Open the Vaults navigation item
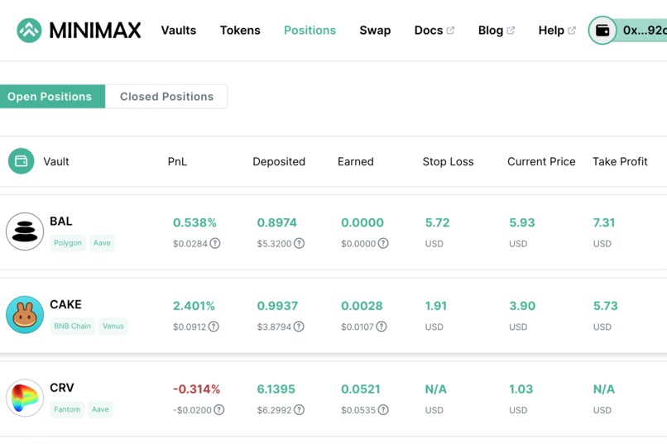Screen dimensions: 667x444 click(179, 30)
